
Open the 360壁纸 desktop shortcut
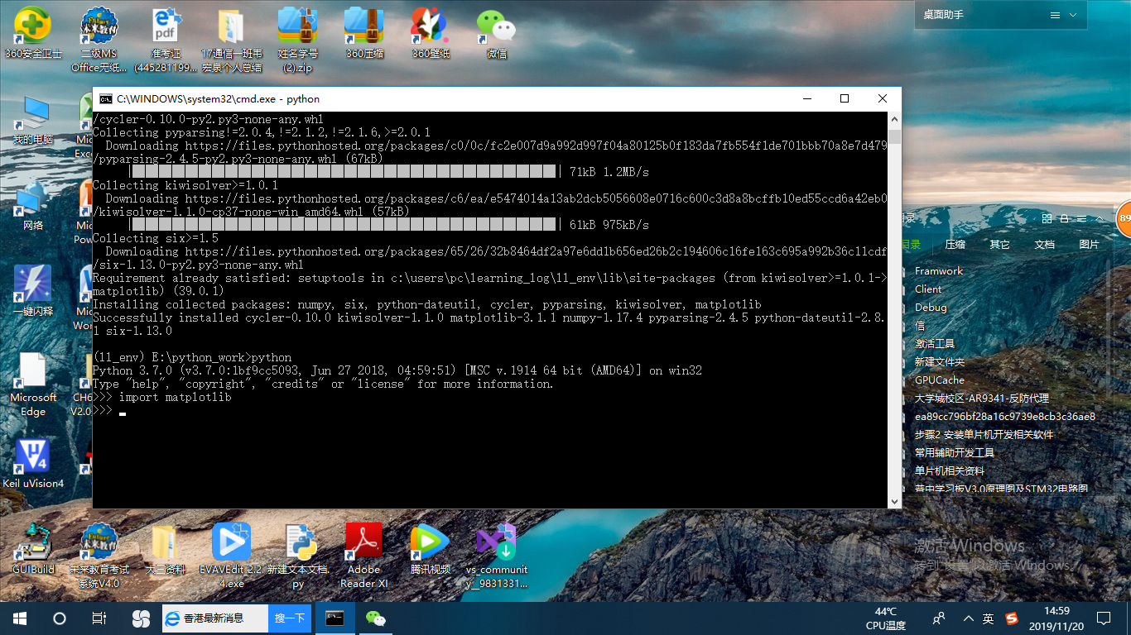click(x=431, y=33)
